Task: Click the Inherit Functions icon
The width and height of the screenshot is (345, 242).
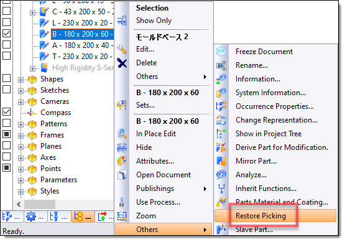Action: (221, 188)
